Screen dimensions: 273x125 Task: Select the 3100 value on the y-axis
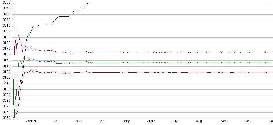pyautogui.click(x=6, y=89)
